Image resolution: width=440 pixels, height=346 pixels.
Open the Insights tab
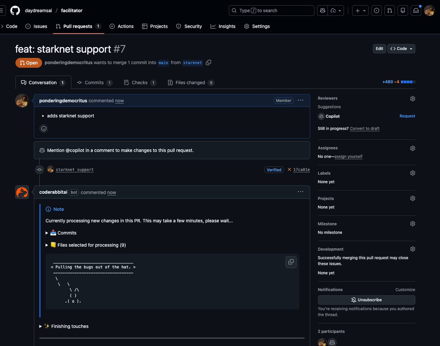[223, 26]
